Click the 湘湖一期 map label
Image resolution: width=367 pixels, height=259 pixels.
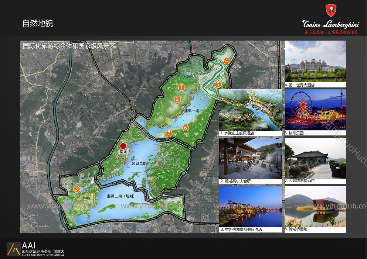coord(191,111)
